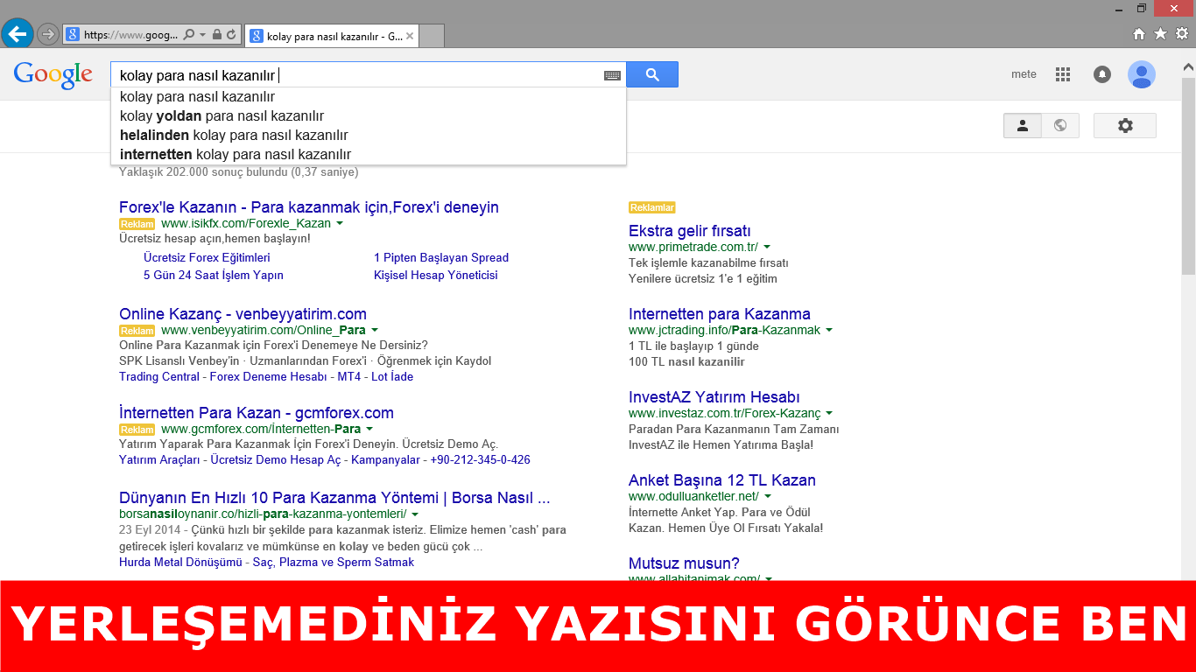Open a new browser tab

click(432, 36)
